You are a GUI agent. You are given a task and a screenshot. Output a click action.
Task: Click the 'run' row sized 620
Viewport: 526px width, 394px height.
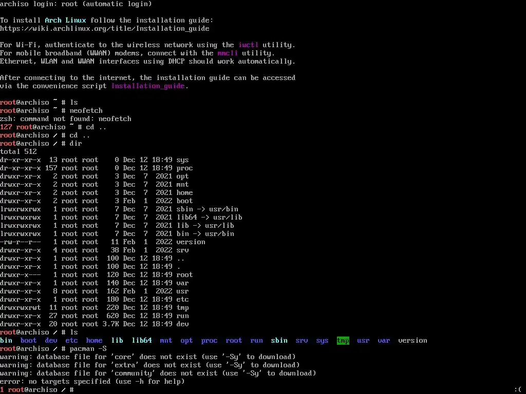point(95,316)
